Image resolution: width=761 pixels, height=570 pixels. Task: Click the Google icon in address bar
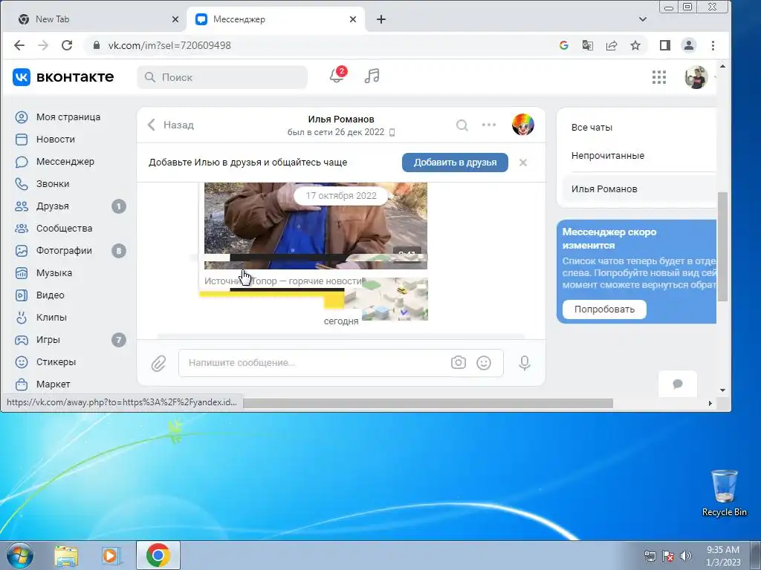click(563, 45)
